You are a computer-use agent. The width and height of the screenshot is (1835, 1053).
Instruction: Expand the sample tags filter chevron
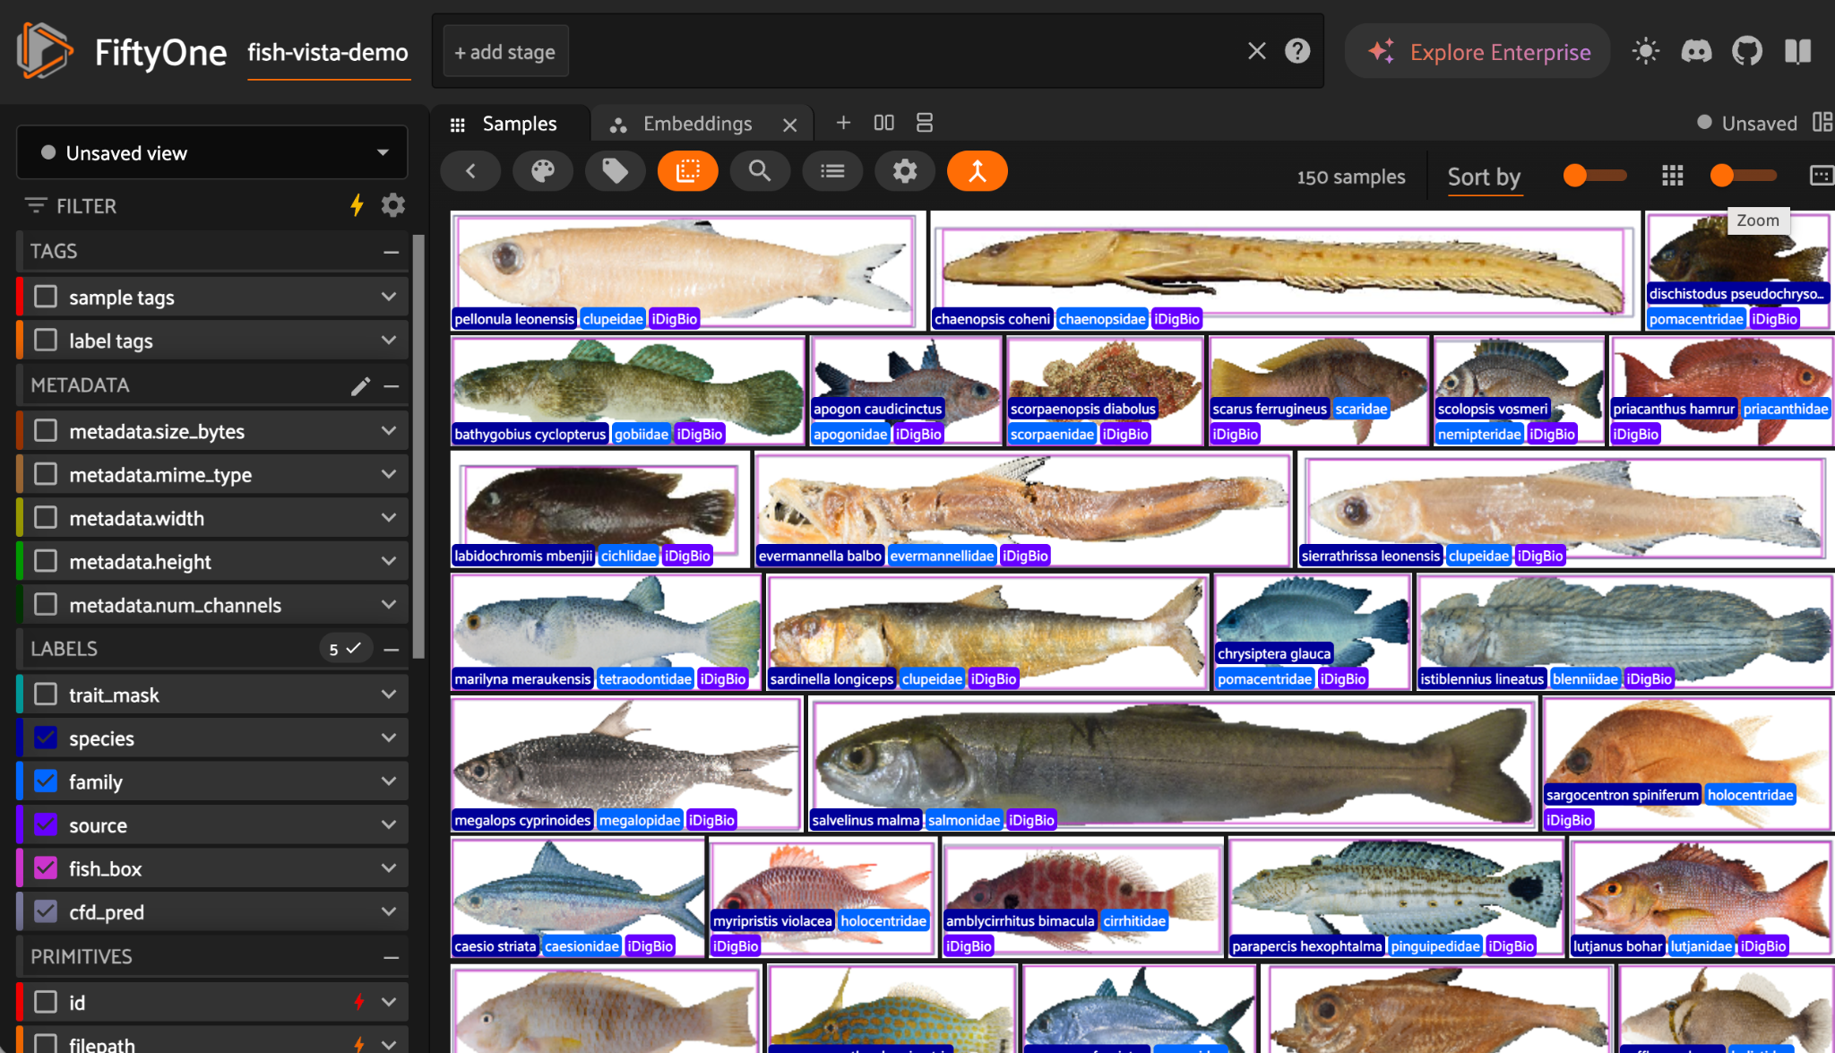[389, 297]
